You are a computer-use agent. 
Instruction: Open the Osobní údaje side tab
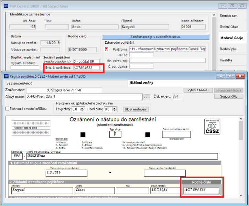pyautogui.click(x=229, y=27)
